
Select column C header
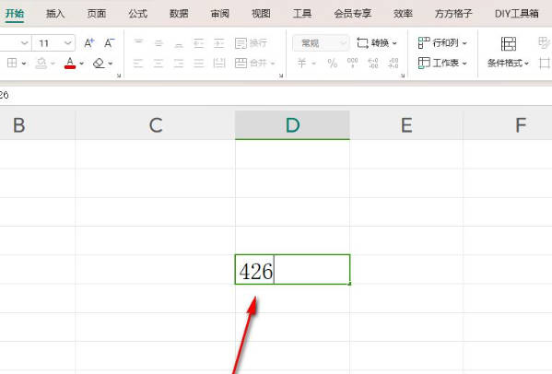click(156, 125)
